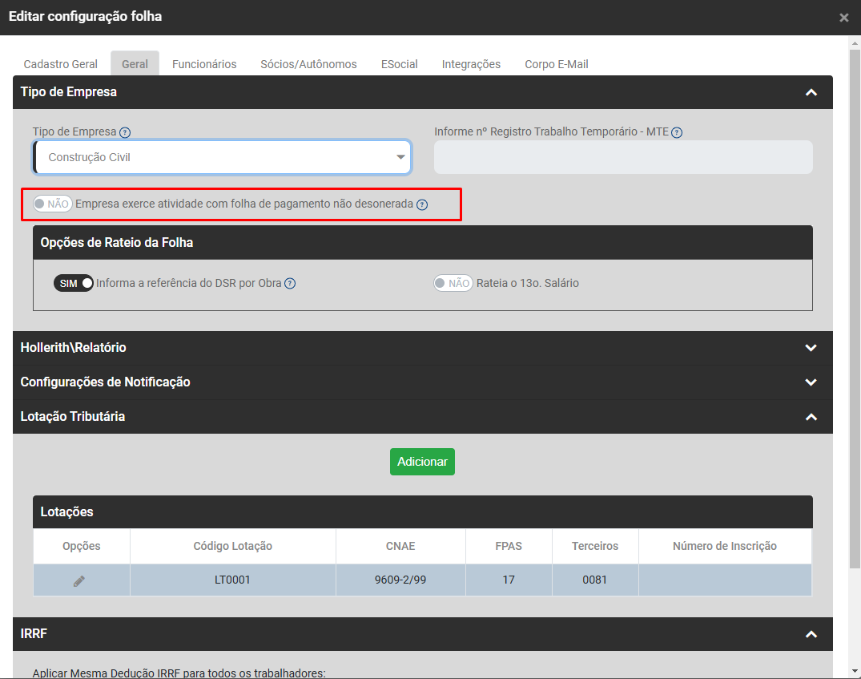Image resolution: width=861 pixels, height=679 pixels.
Task: Click help icon next to DSR por Obra
Action: pyautogui.click(x=290, y=284)
